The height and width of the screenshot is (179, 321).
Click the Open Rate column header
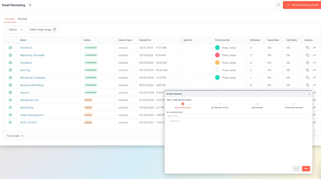[273, 40]
